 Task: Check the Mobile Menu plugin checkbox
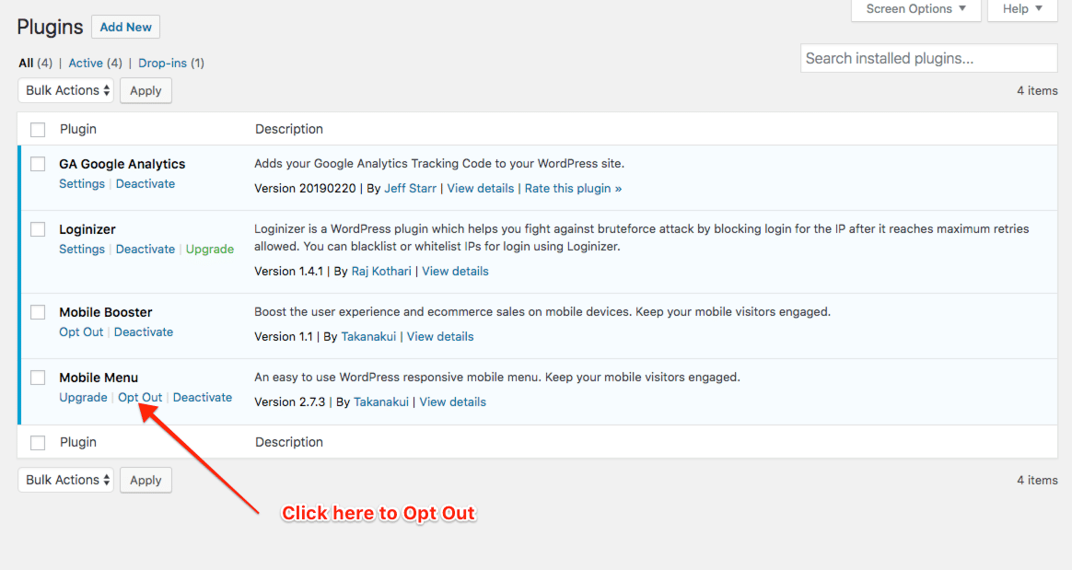click(38, 378)
